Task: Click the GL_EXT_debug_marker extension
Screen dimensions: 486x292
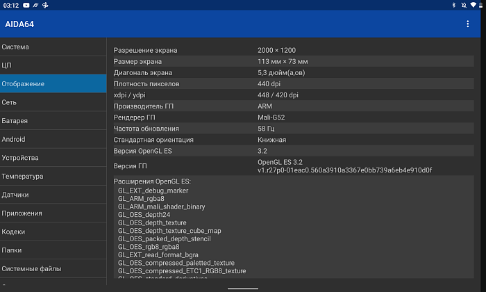Action: click(153, 190)
